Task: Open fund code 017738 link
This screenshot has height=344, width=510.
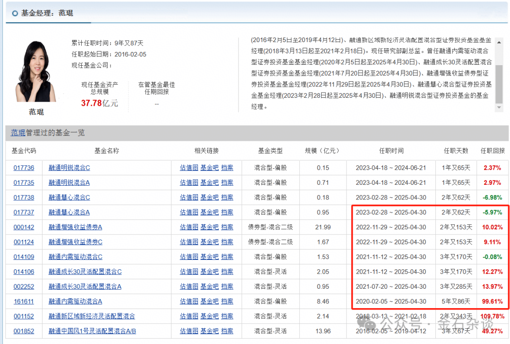Action: (x=24, y=198)
